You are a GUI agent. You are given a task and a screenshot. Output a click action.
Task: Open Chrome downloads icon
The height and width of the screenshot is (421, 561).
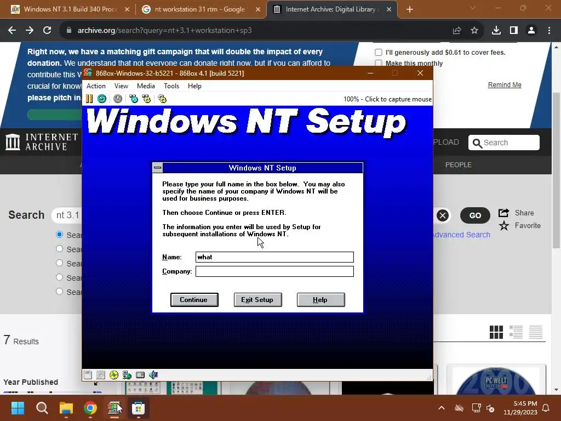tap(496, 31)
